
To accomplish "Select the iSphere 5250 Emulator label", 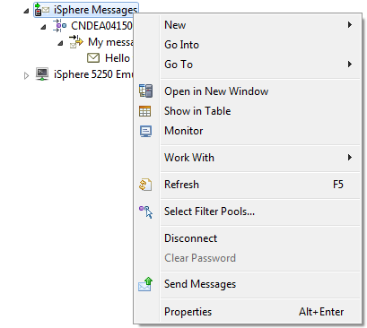I will pyautogui.click(x=93, y=74).
